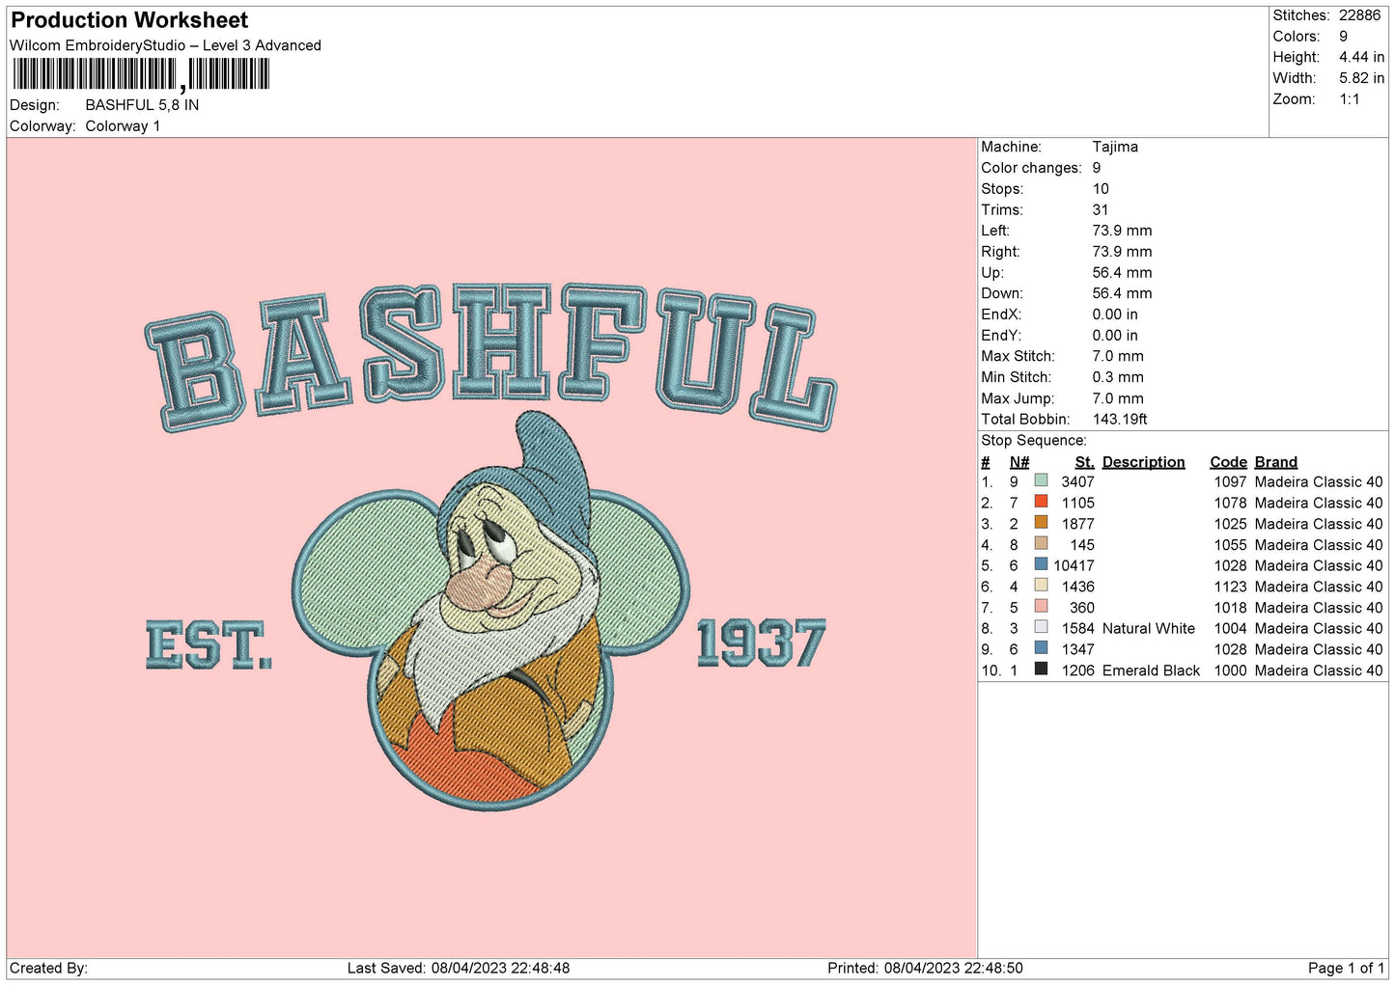This screenshot has height=985, width=1395.
Task: Click the pink swatch with code 1018
Action: 1041,607
